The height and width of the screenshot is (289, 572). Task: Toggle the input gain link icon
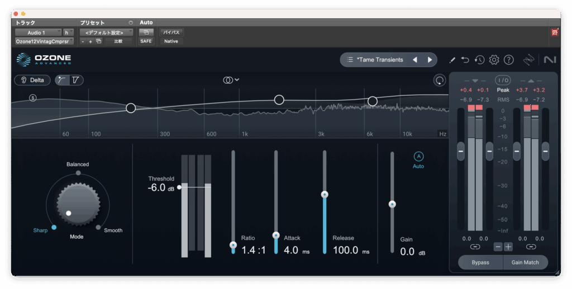475,247
